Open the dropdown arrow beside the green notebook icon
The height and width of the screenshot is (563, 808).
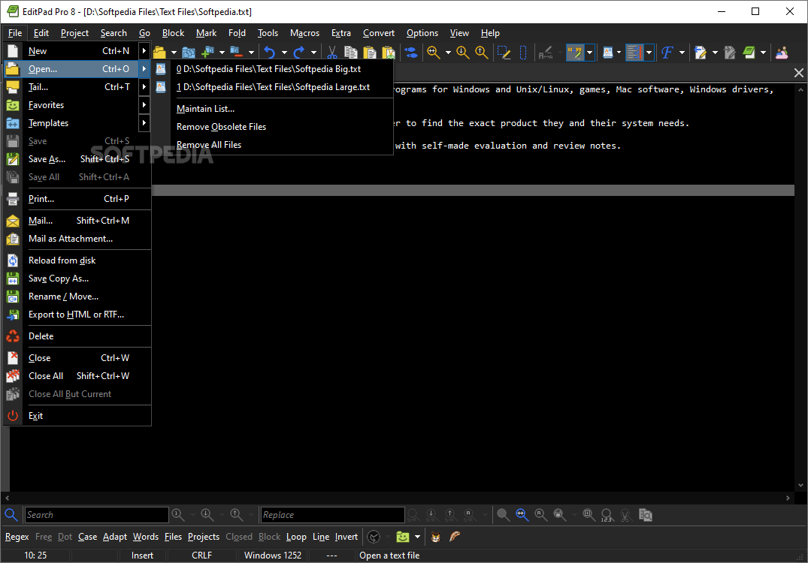click(763, 52)
